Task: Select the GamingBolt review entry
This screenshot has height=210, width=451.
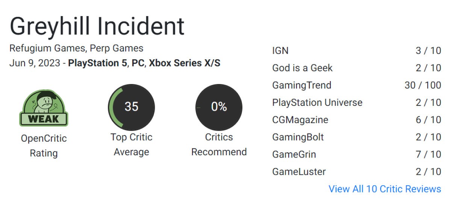Action: pos(357,137)
